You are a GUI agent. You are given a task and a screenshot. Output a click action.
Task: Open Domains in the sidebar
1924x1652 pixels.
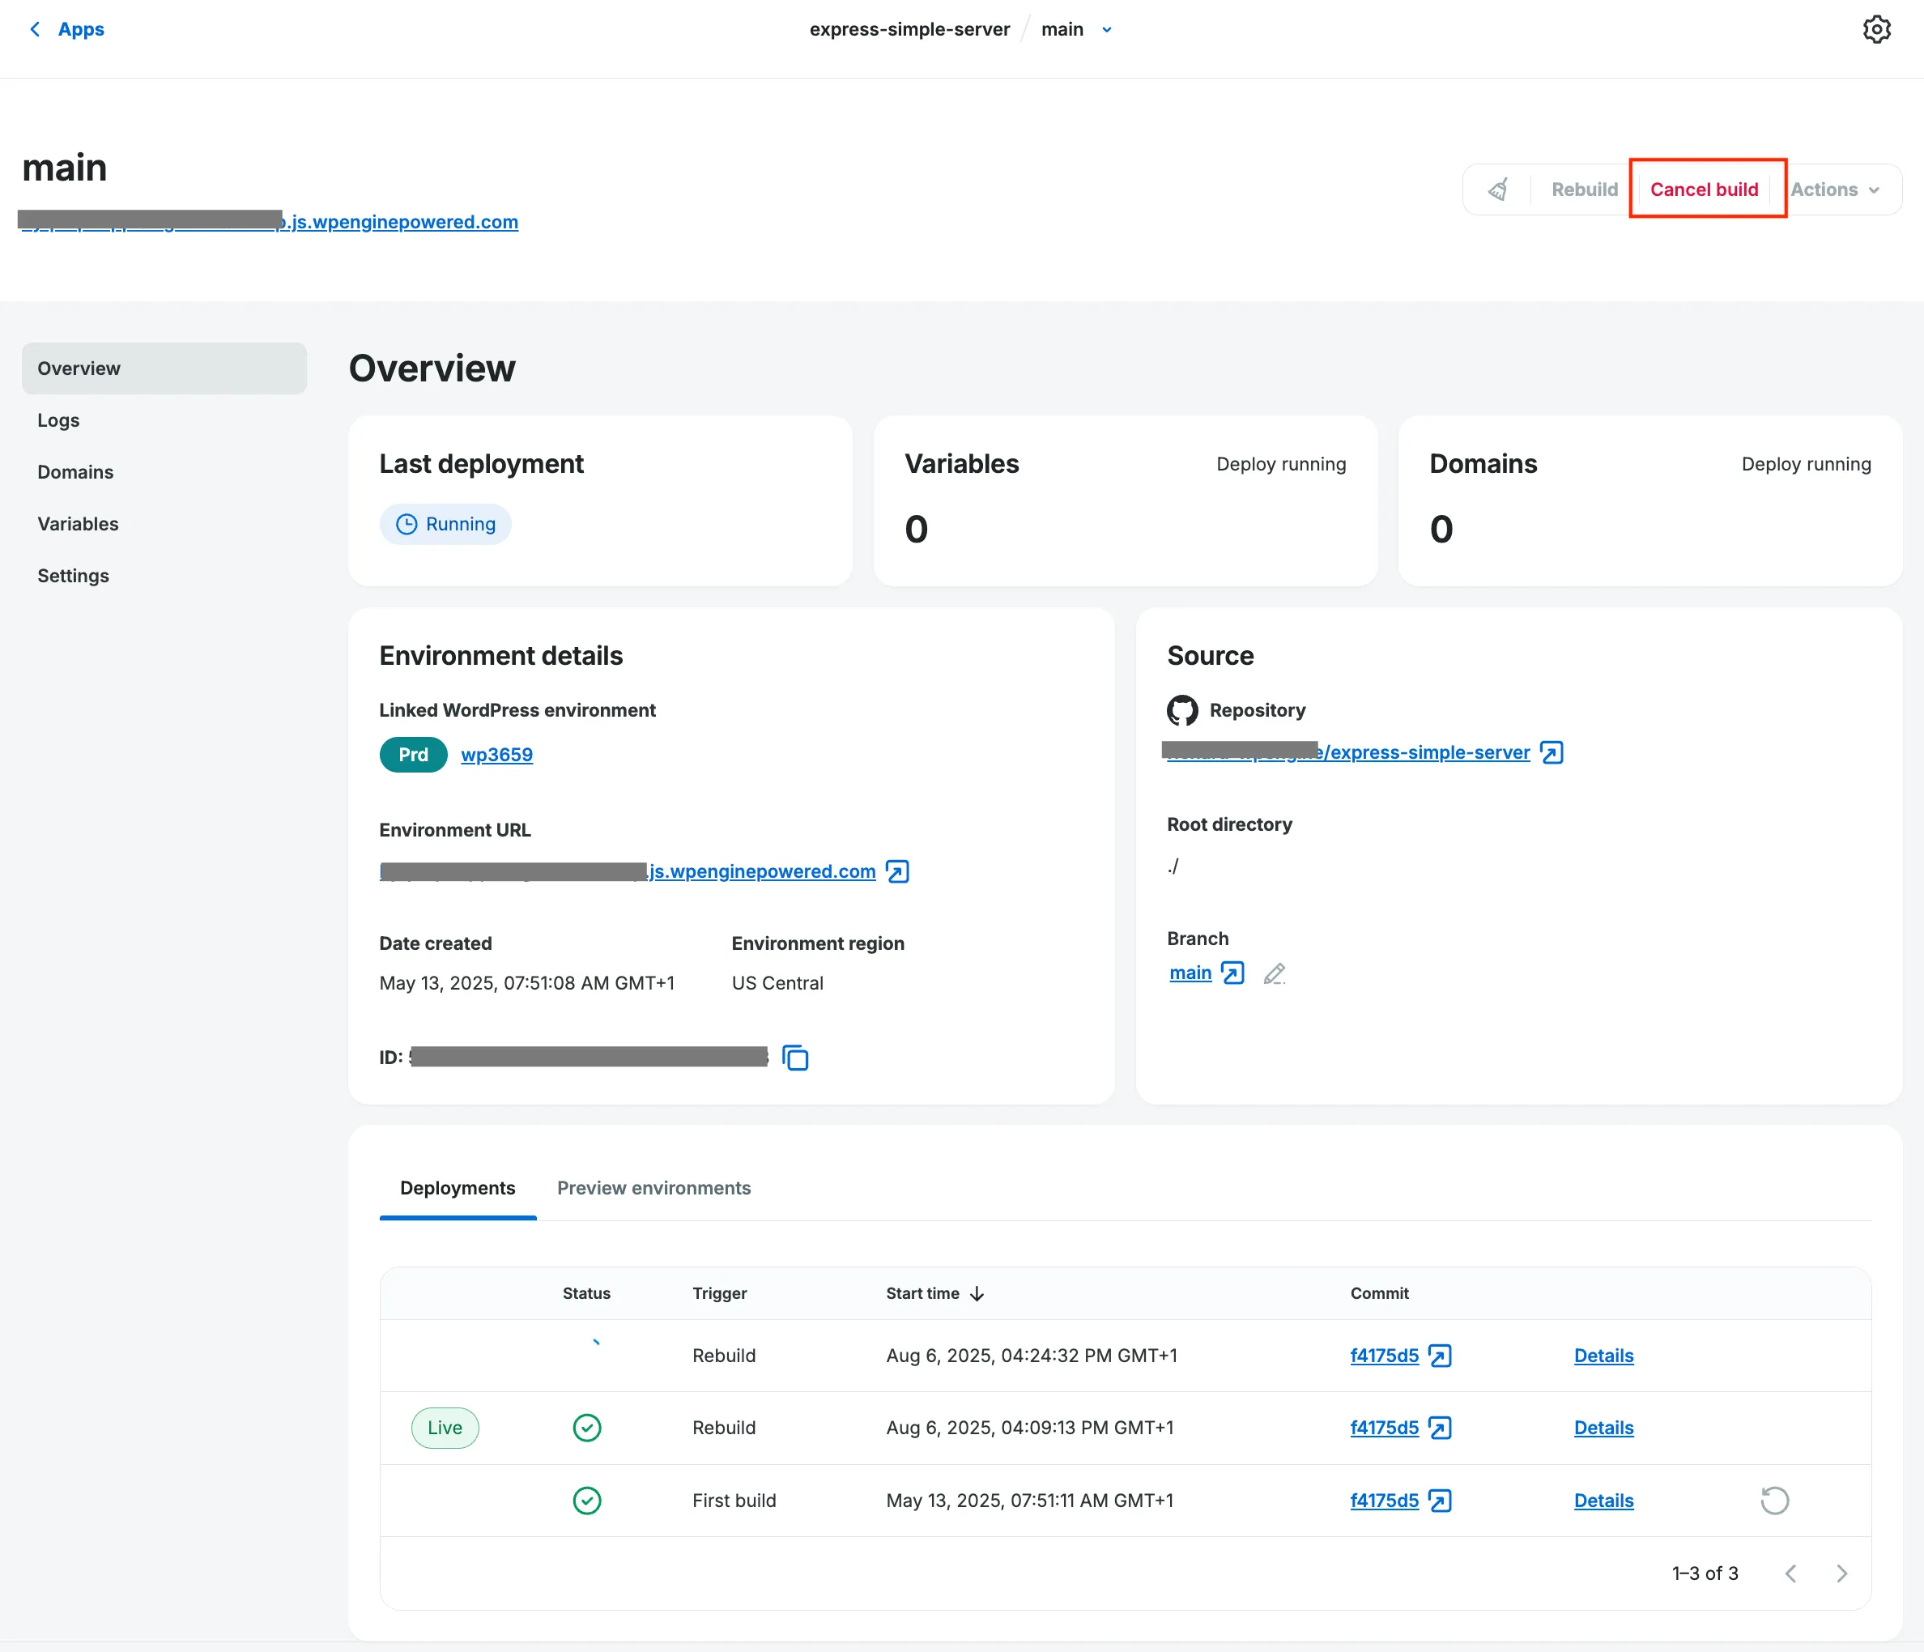[x=75, y=472]
